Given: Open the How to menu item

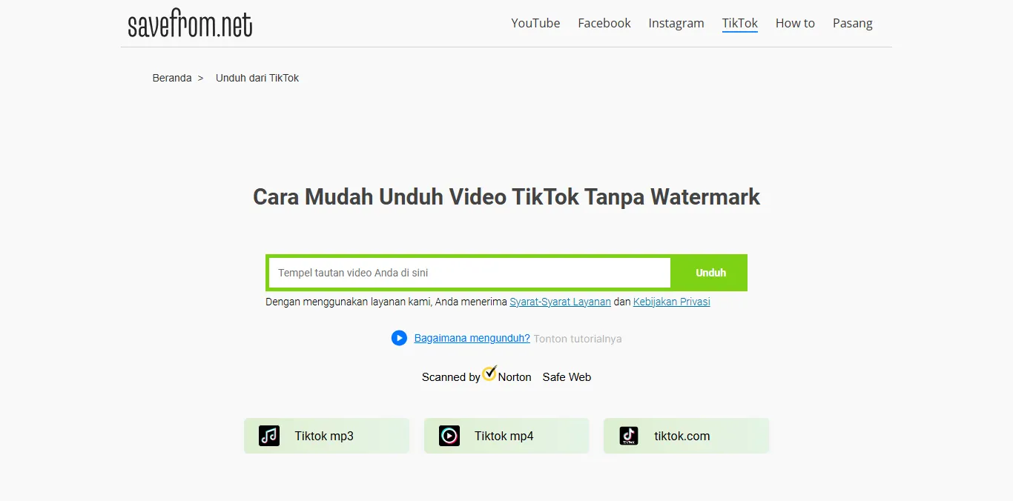Looking at the screenshot, I should (795, 23).
